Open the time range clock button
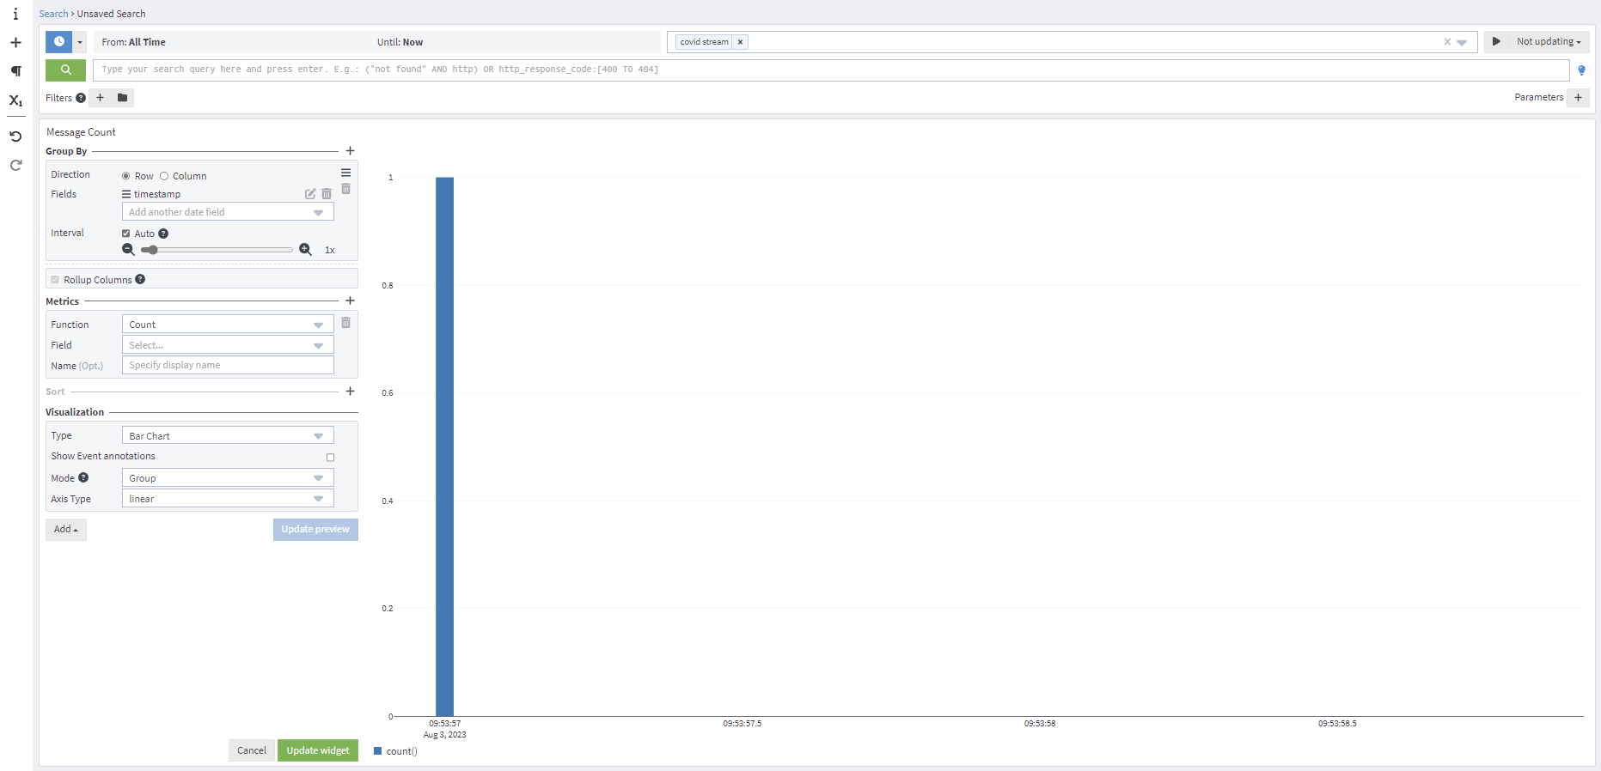Image resolution: width=1601 pixels, height=771 pixels. click(x=58, y=41)
